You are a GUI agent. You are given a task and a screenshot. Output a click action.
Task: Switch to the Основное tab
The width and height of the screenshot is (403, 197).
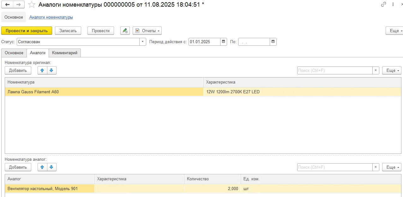(x=14, y=53)
